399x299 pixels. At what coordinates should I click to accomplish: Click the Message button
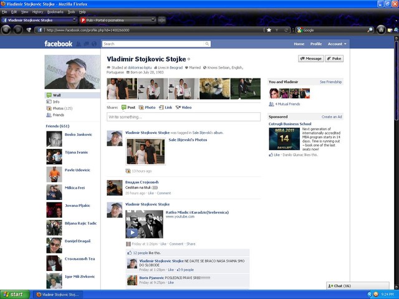(x=310, y=59)
